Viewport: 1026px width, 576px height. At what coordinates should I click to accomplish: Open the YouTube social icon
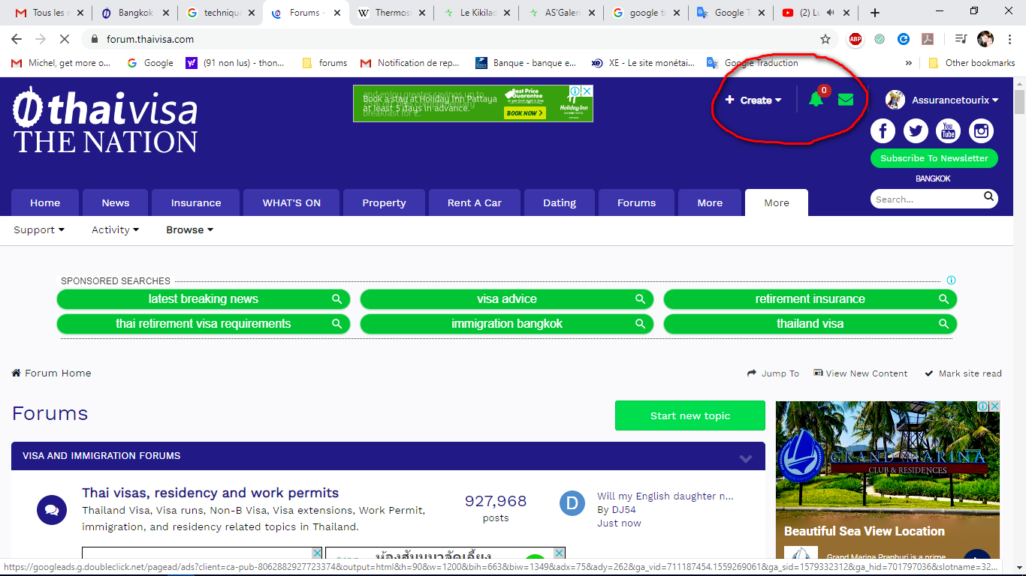(948, 131)
